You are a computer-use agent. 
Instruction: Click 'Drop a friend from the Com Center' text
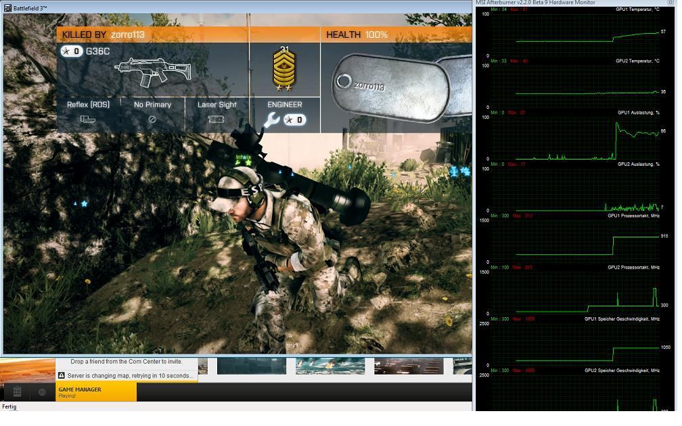click(x=126, y=362)
